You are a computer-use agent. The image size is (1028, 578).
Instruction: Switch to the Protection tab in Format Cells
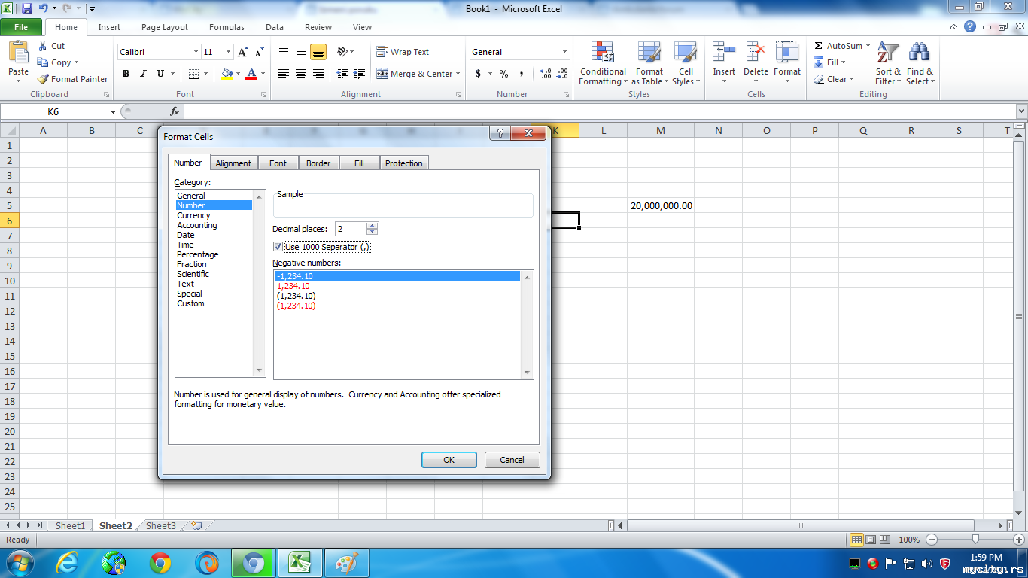(x=404, y=163)
